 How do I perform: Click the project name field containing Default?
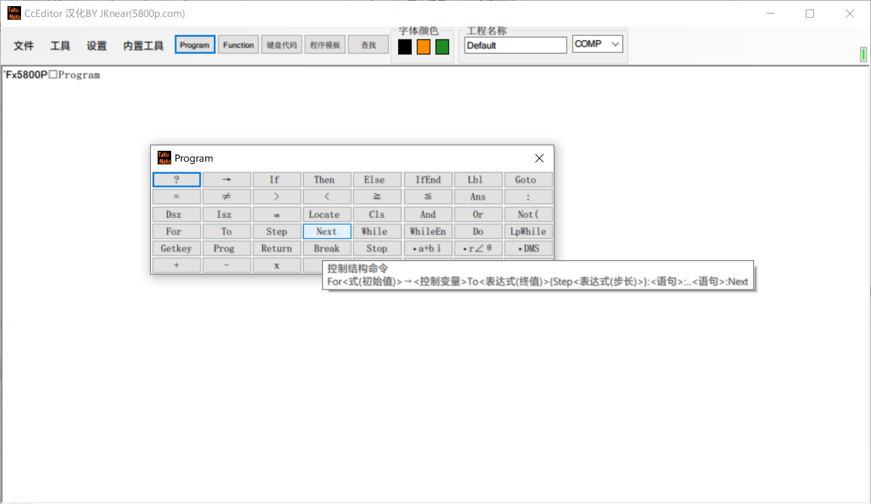tap(516, 46)
